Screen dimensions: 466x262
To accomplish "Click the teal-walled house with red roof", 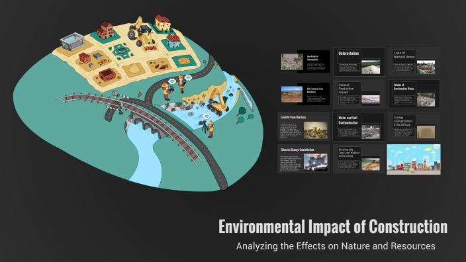I will (173, 41).
